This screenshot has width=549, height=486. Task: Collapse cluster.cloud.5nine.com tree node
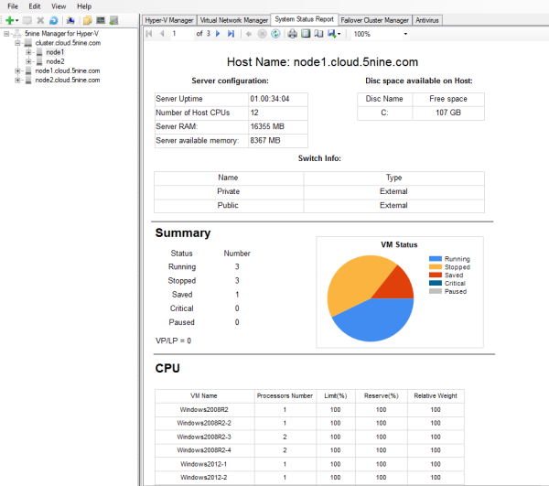17,43
